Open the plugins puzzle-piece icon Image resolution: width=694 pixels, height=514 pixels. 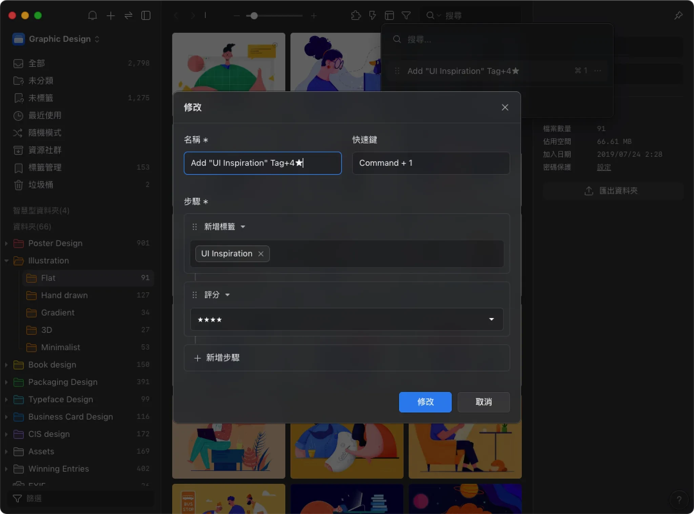(356, 16)
